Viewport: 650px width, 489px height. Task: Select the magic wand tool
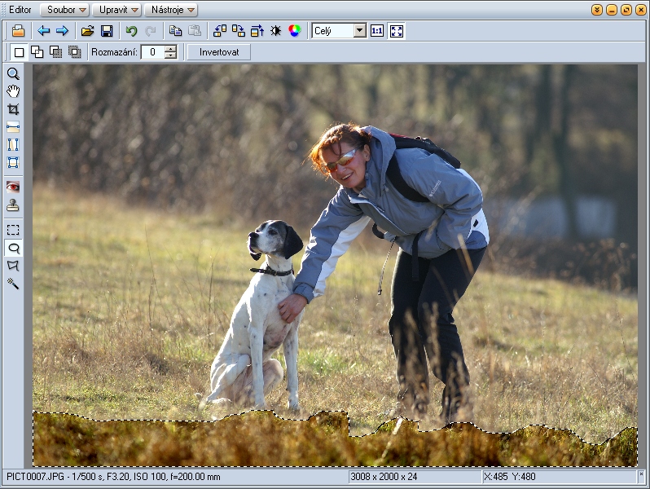(x=13, y=284)
